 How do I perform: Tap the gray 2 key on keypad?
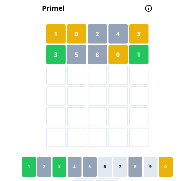coord(44,167)
